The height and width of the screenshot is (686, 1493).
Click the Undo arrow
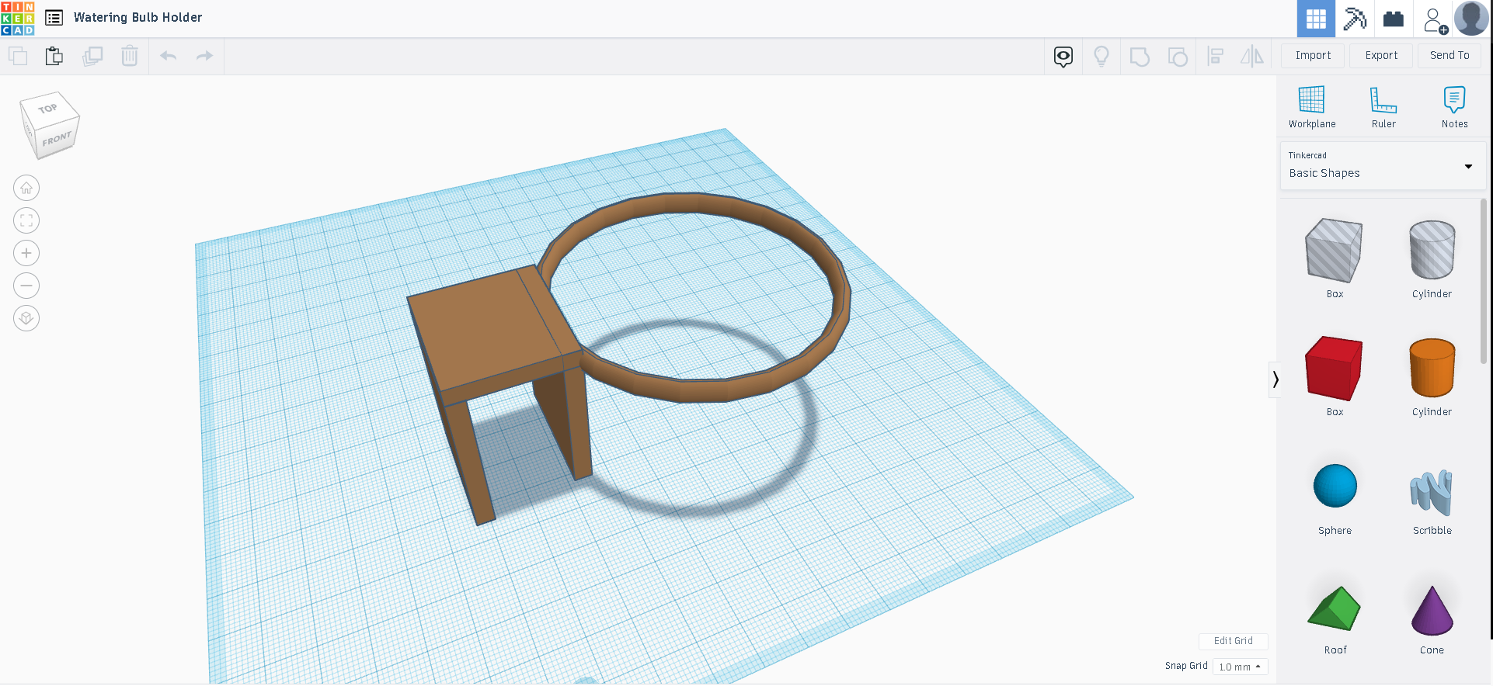(169, 56)
